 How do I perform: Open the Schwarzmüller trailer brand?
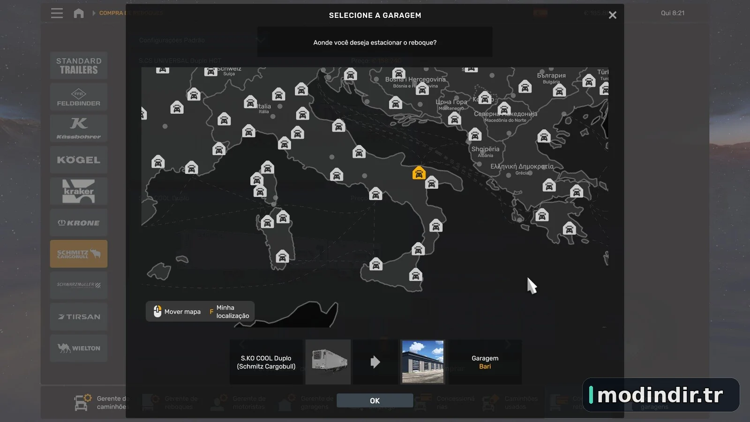pos(79,285)
